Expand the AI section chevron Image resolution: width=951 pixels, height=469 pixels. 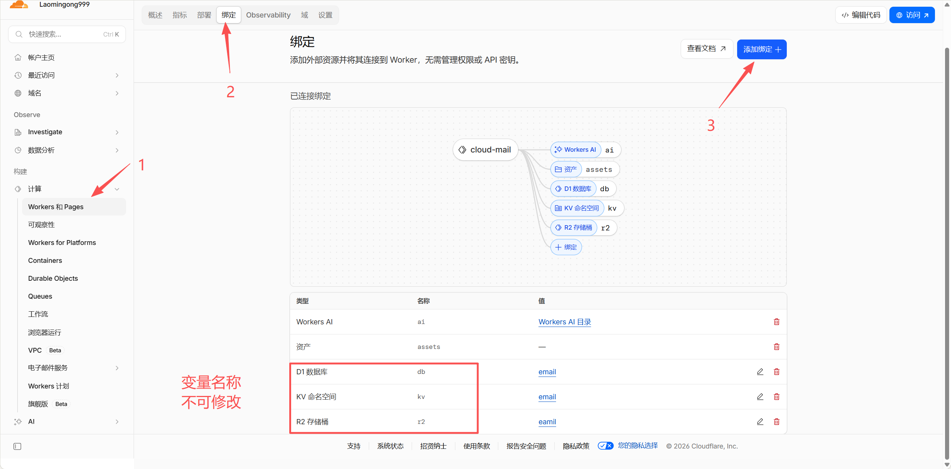coord(117,422)
